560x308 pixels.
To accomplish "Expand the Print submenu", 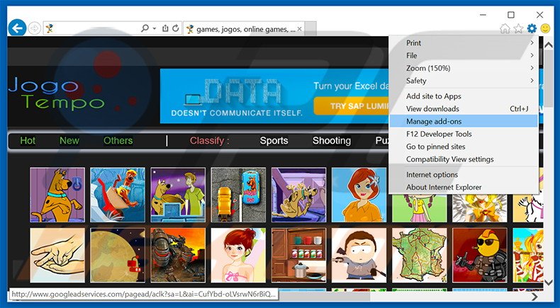I will coord(463,42).
